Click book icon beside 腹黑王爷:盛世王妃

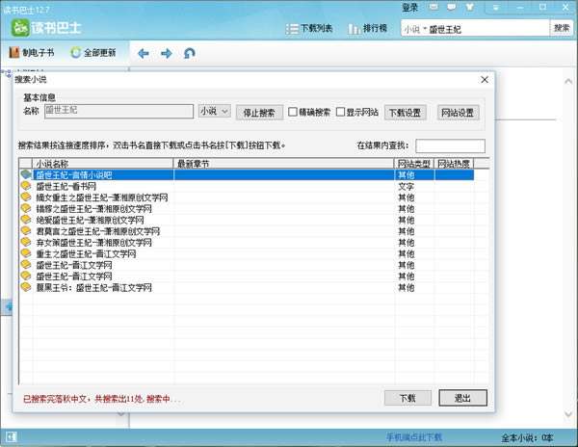[x=26, y=287]
